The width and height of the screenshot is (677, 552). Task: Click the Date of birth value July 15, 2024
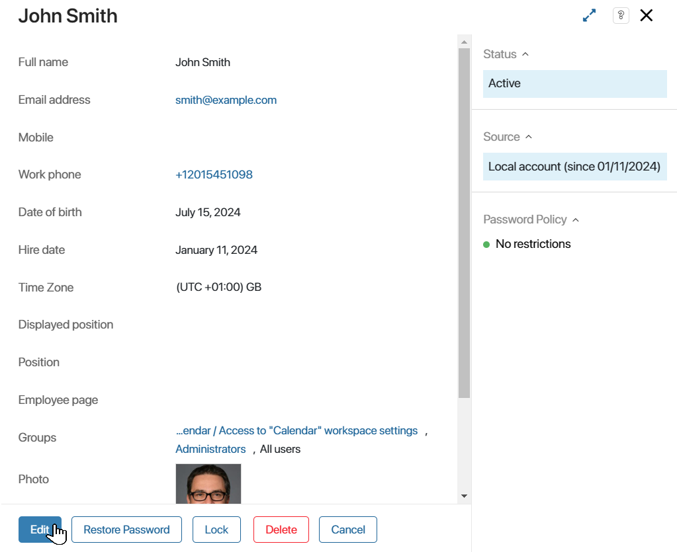click(208, 213)
